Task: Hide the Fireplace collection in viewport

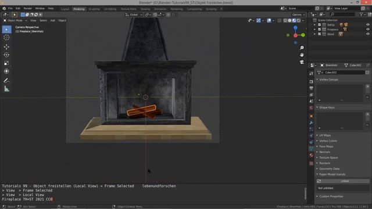Action: 368,30
